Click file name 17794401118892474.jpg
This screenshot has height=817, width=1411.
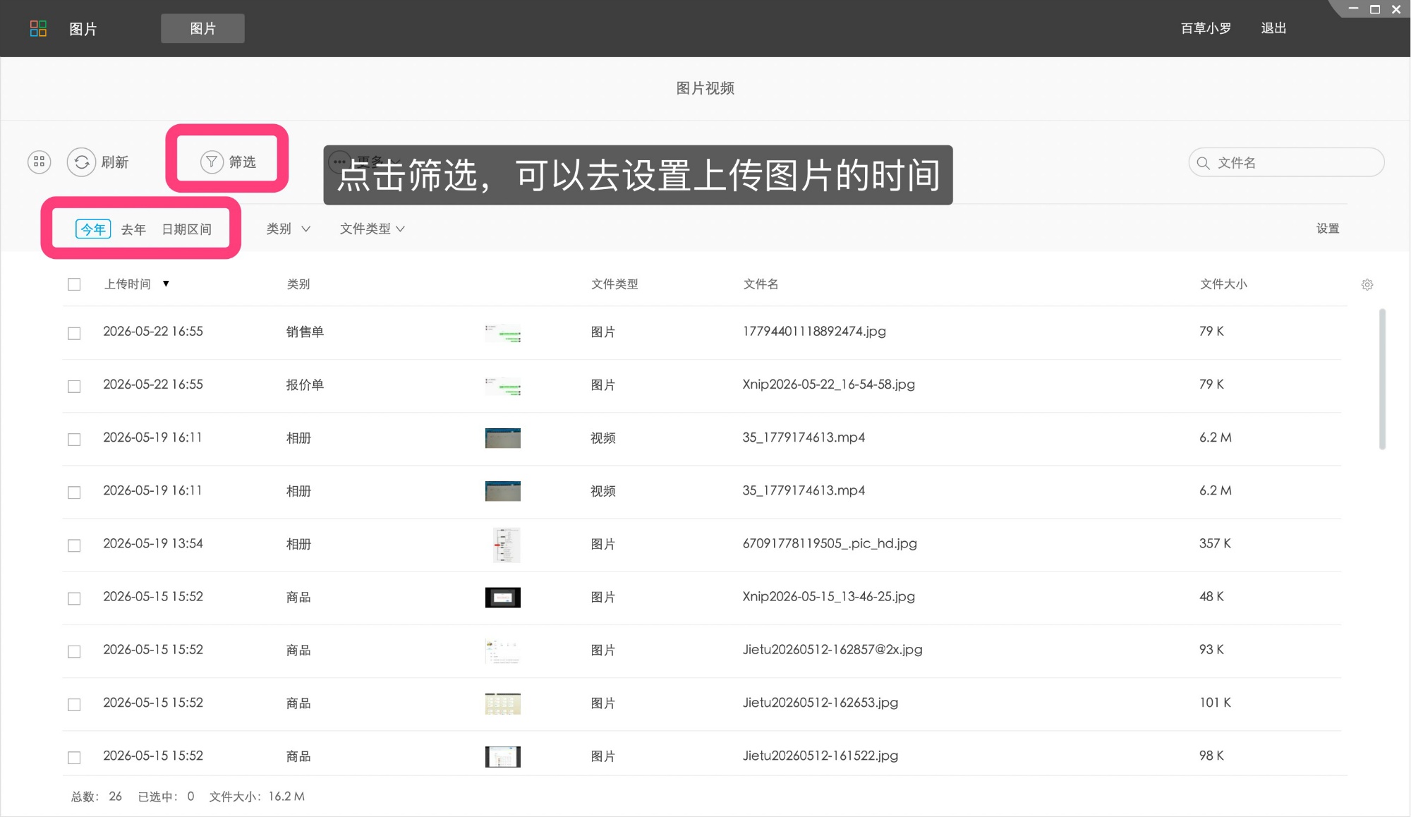click(x=814, y=331)
